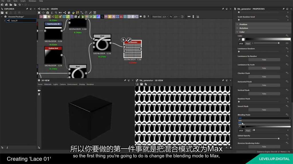This screenshot has height=164, width=293.
Task: Click the Python scripting icon in graph toolbar
Action: (73, 13)
